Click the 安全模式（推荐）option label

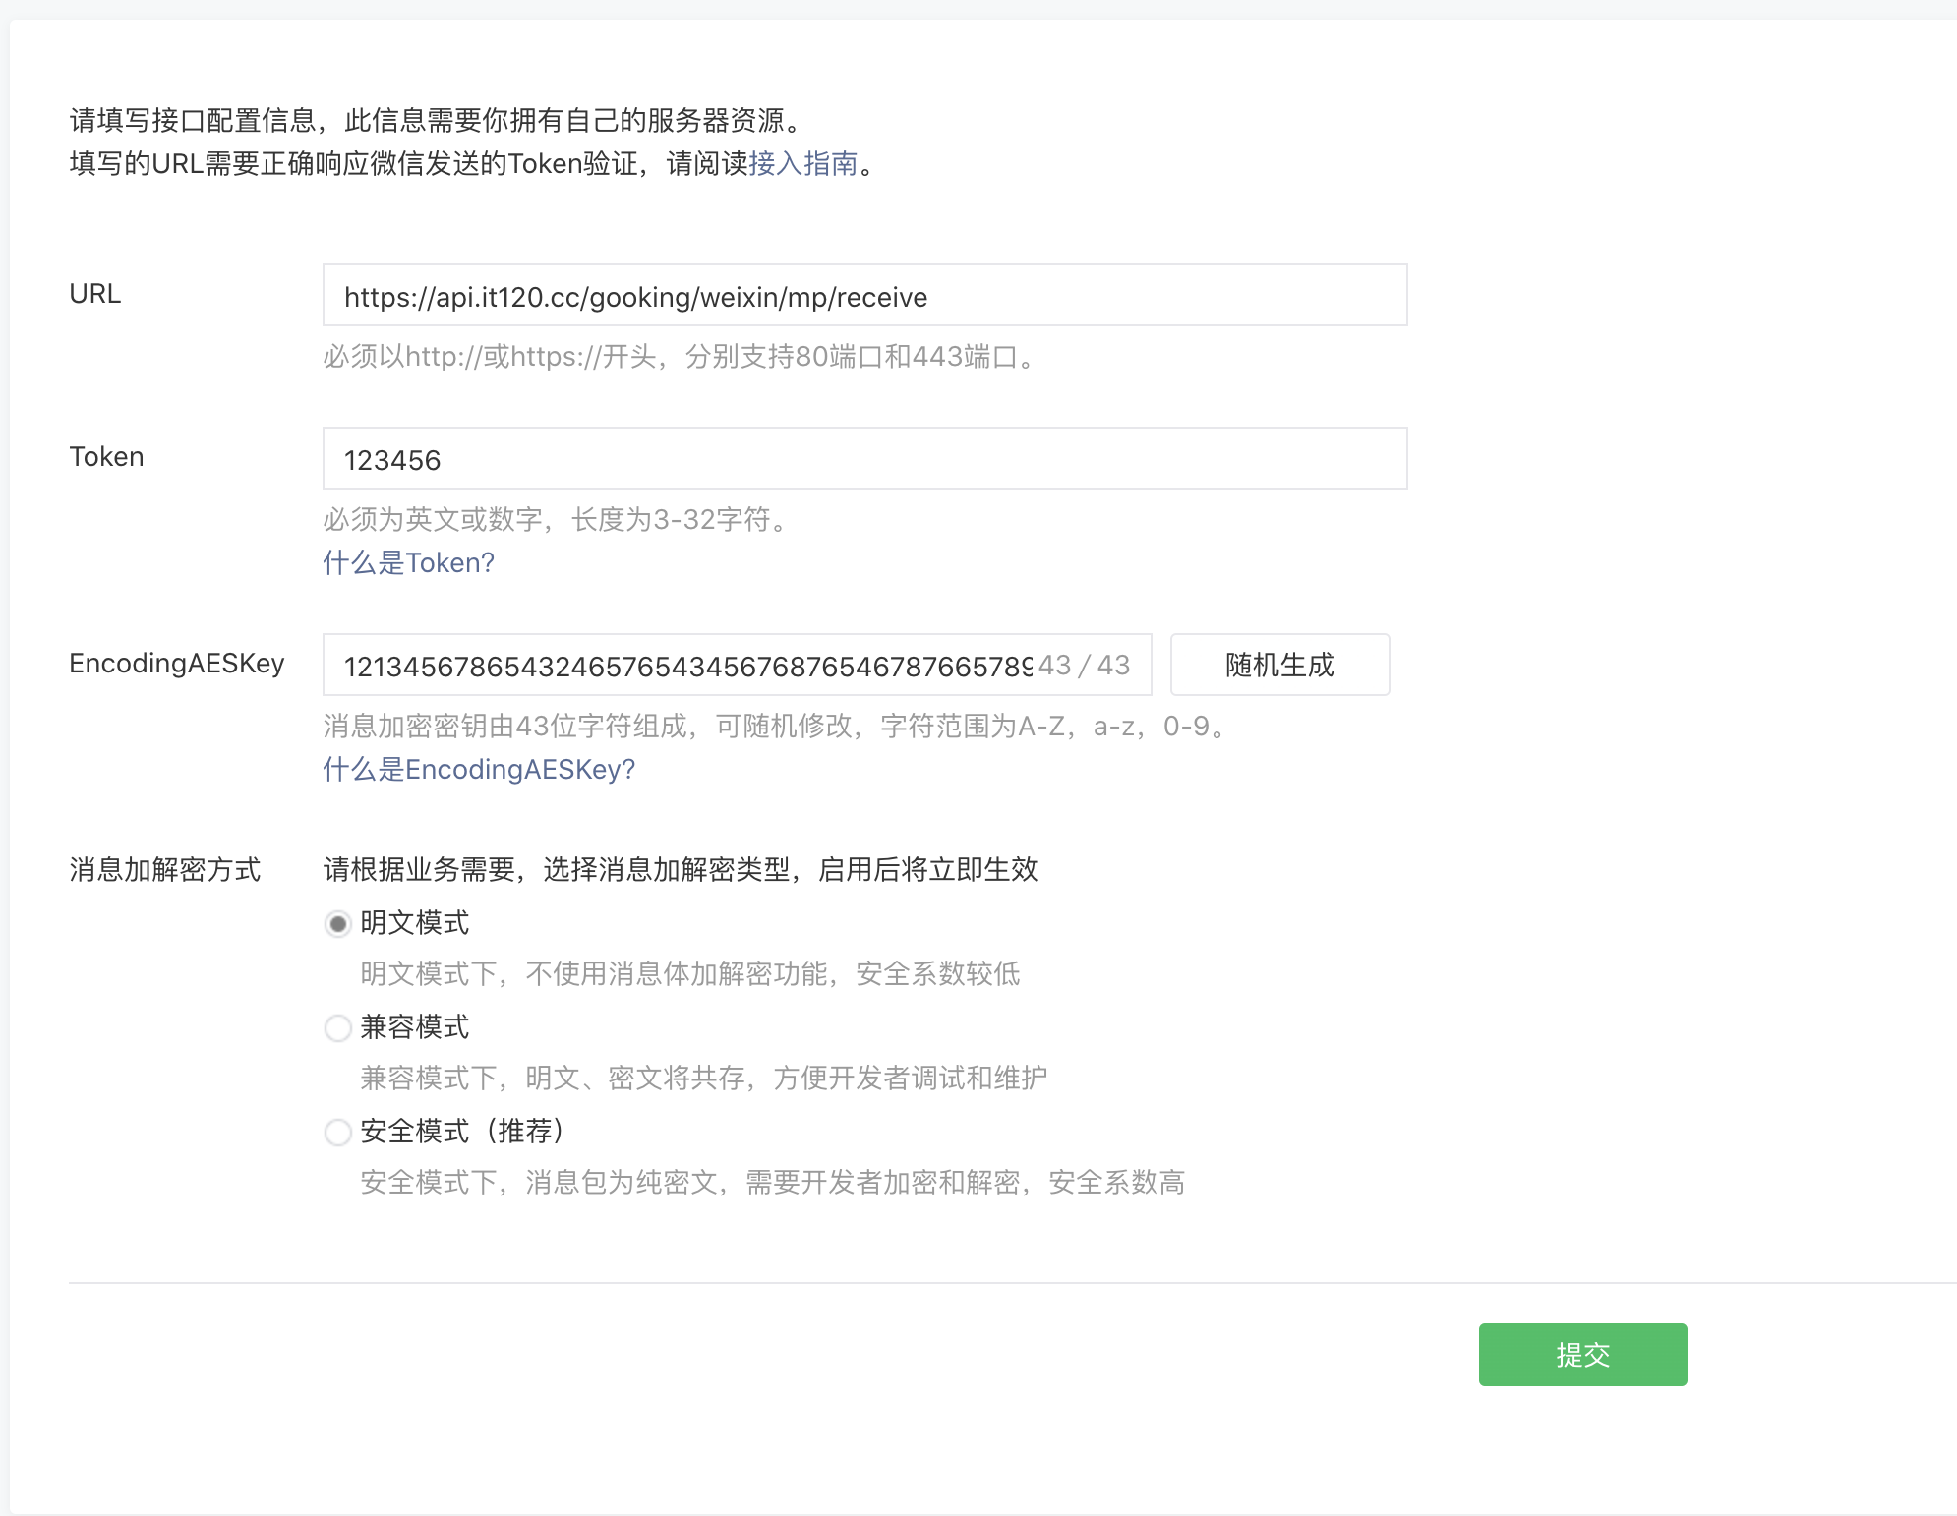pos(462,1132)
